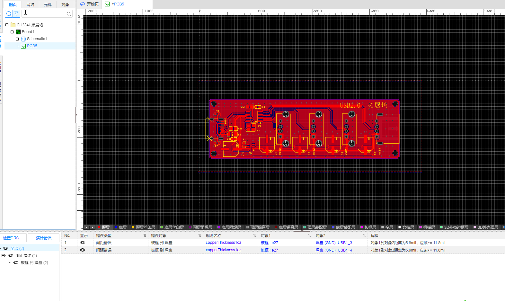This screenshot has width=505, height=301.
Task: Select the 底层 blue layer swatch
Action: coord(116,227)
